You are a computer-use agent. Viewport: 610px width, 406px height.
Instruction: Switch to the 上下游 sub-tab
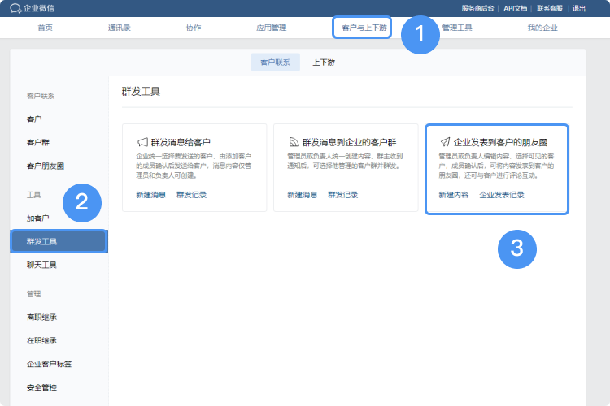click(323, 63)
